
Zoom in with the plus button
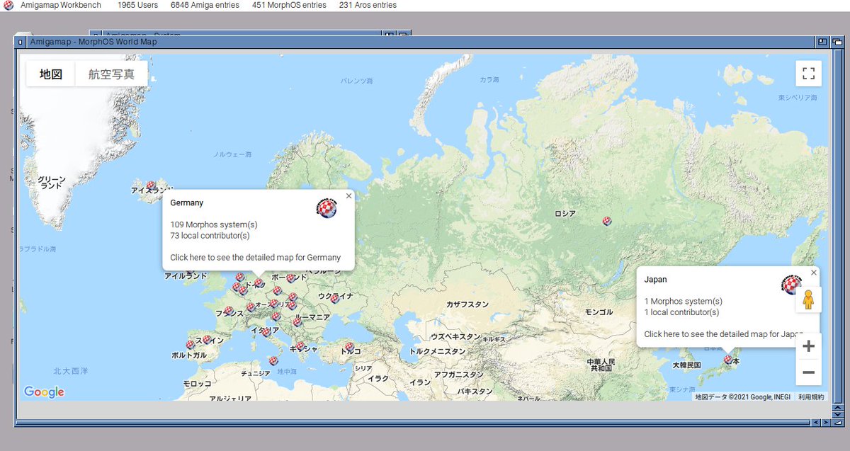tap(808, 346)
